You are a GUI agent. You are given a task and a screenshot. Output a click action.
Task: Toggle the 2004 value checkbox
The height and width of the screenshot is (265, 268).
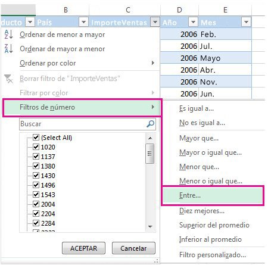tap(36, 204)
